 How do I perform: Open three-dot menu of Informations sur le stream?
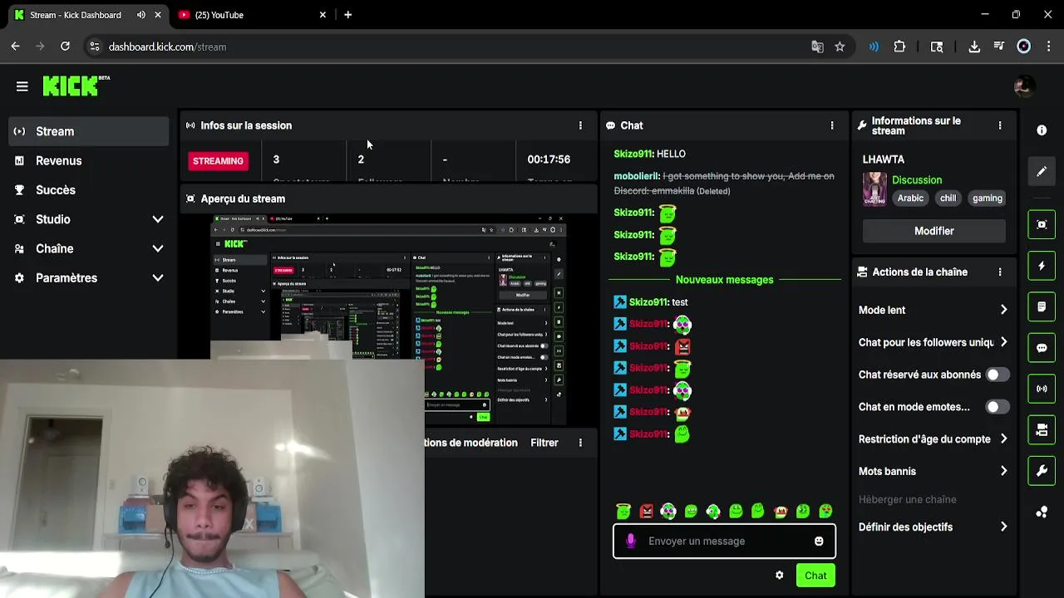(1000, 125)
